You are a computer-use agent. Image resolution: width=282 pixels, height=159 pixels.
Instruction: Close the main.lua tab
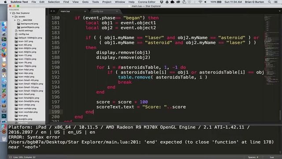(x=85, y=11)
